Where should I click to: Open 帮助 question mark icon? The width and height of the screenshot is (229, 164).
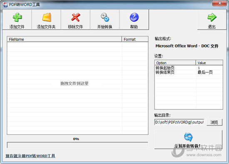pos(134,17)
